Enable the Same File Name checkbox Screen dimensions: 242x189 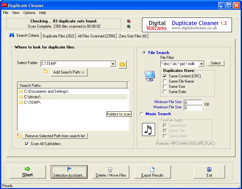165,81
